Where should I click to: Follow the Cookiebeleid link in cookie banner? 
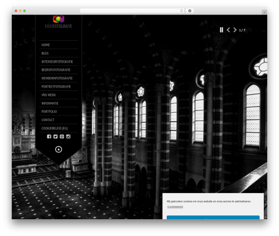pos(175,206)
